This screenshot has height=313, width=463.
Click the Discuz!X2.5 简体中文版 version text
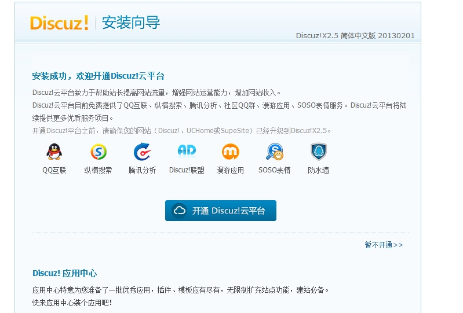(355, 35)
